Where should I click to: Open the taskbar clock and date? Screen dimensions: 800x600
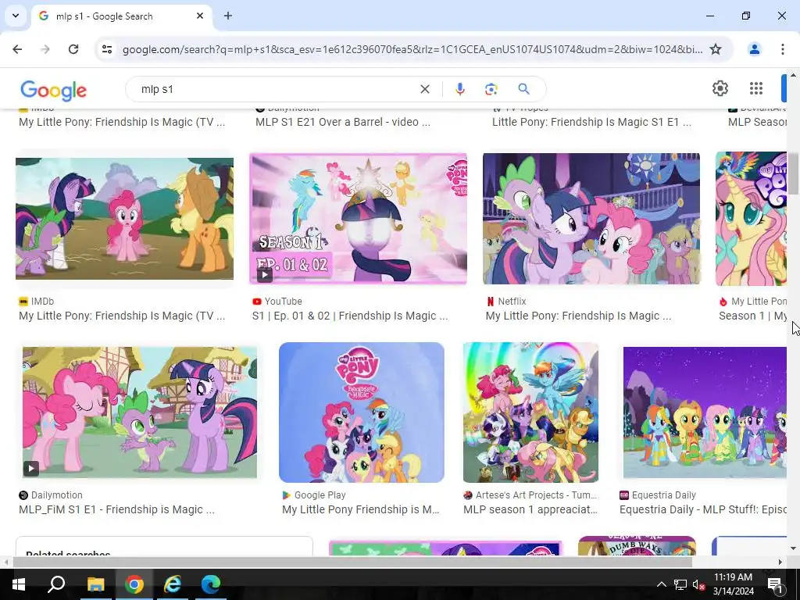coord(733,584)
